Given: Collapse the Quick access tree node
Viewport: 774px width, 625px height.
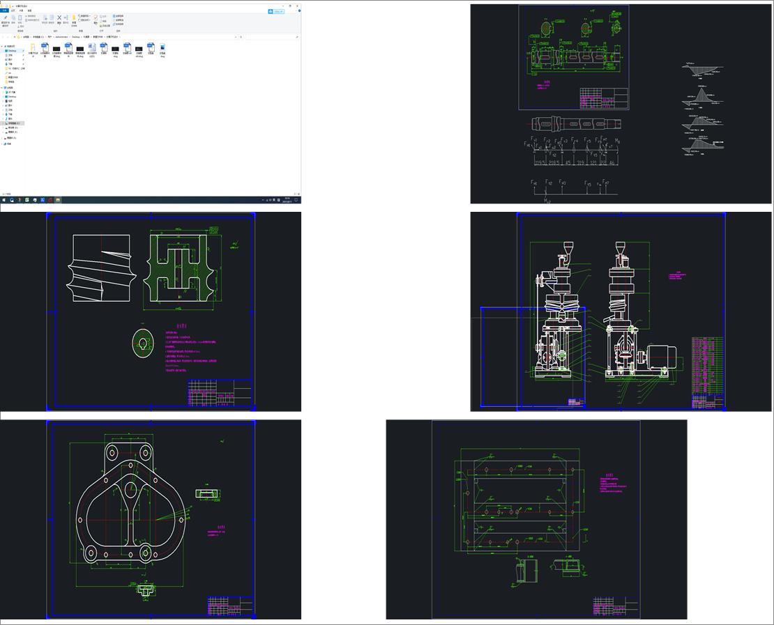Looking at the screenshot, I should pos(3,47).
